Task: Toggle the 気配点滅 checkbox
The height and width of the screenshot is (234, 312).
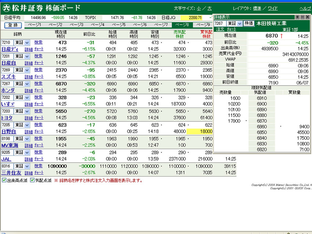Action: (x=32, y=180)
